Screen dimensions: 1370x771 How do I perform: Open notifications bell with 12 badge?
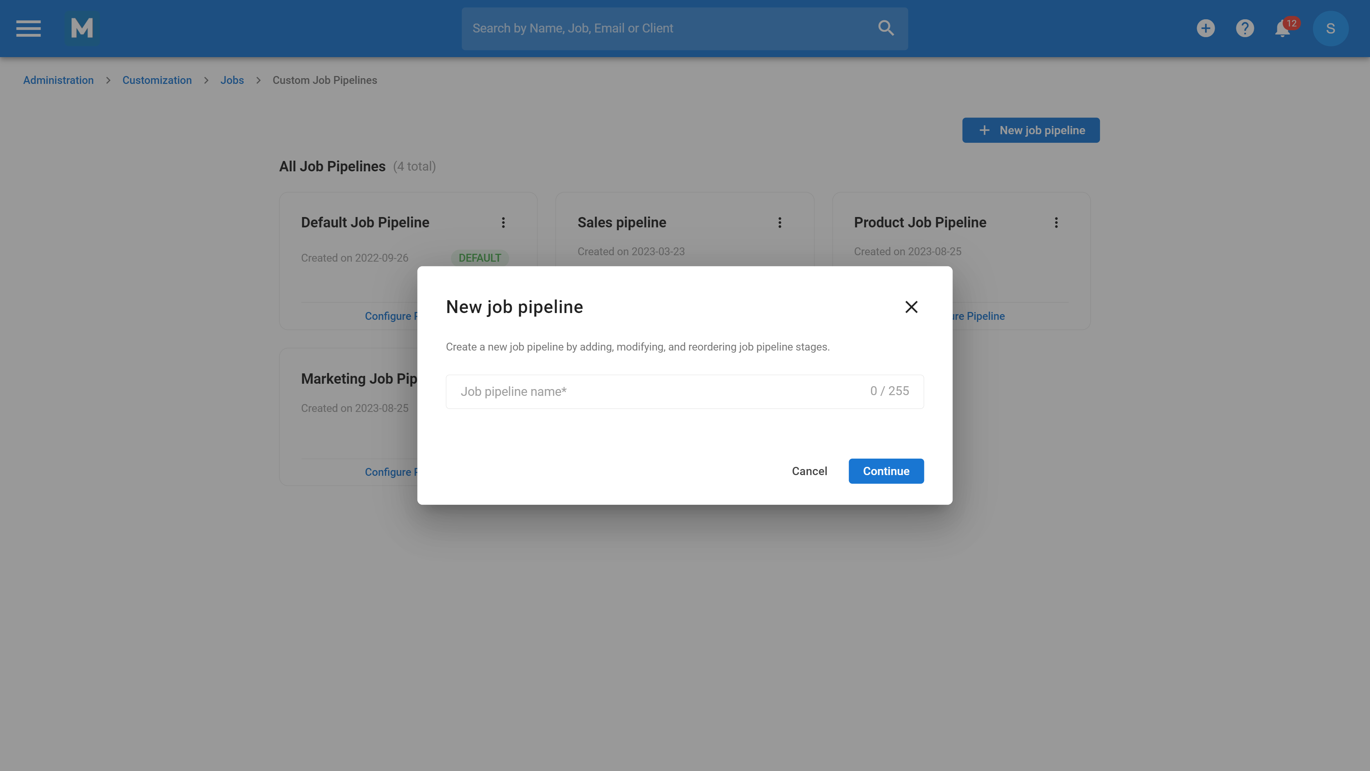point(1283,29)
